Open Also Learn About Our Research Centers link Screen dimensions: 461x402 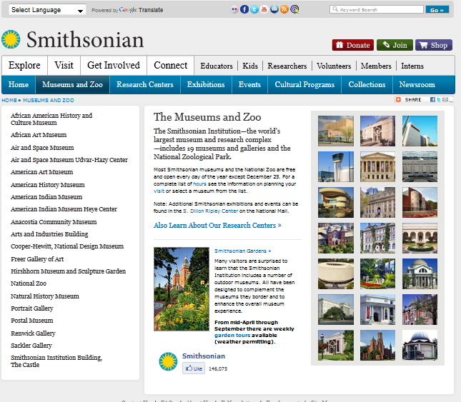coord(217,225)
